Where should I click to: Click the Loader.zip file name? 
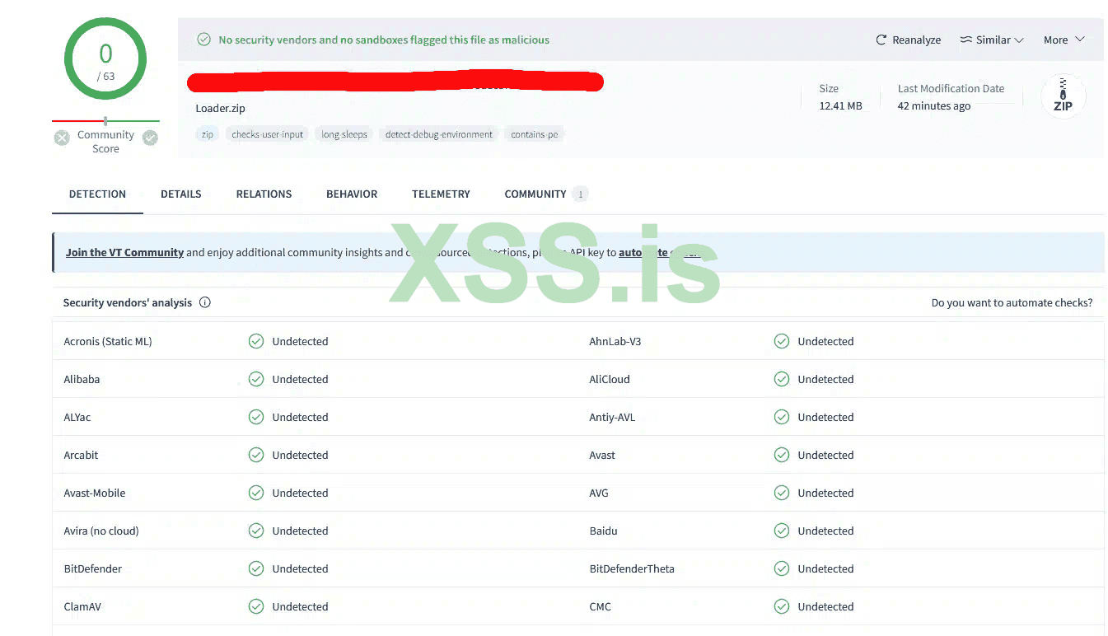pos(220,108)
